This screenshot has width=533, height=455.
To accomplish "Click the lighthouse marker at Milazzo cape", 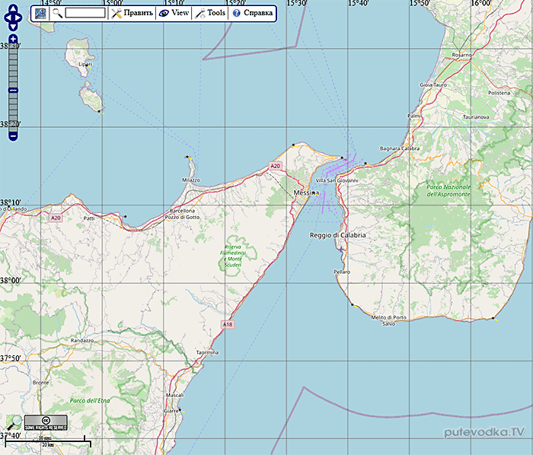I will coord(187,157).
